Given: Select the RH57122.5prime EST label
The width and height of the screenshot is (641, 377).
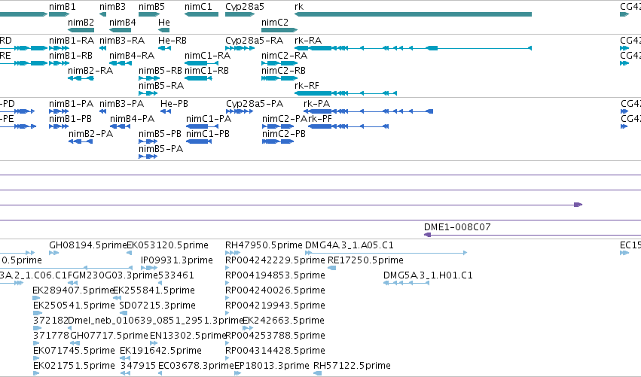Looking at the screenshot, I should (x=352, y=366).
